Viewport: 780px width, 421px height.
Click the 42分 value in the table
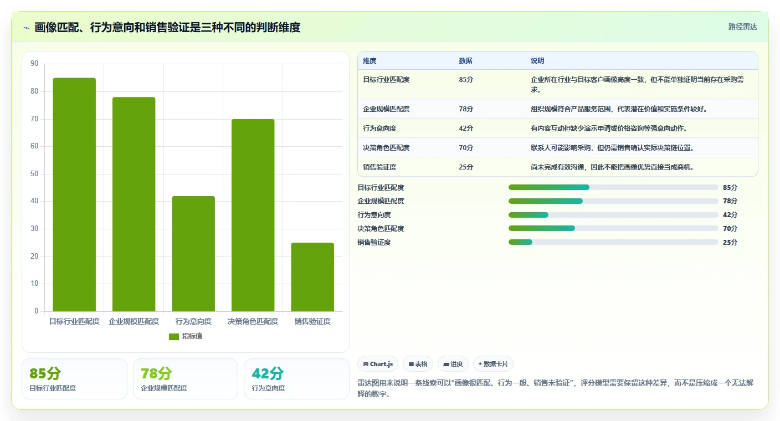(466, 129)
